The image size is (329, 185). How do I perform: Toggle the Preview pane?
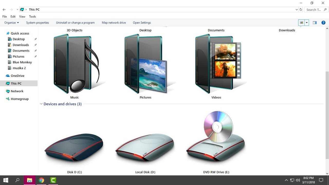(315, 23)
